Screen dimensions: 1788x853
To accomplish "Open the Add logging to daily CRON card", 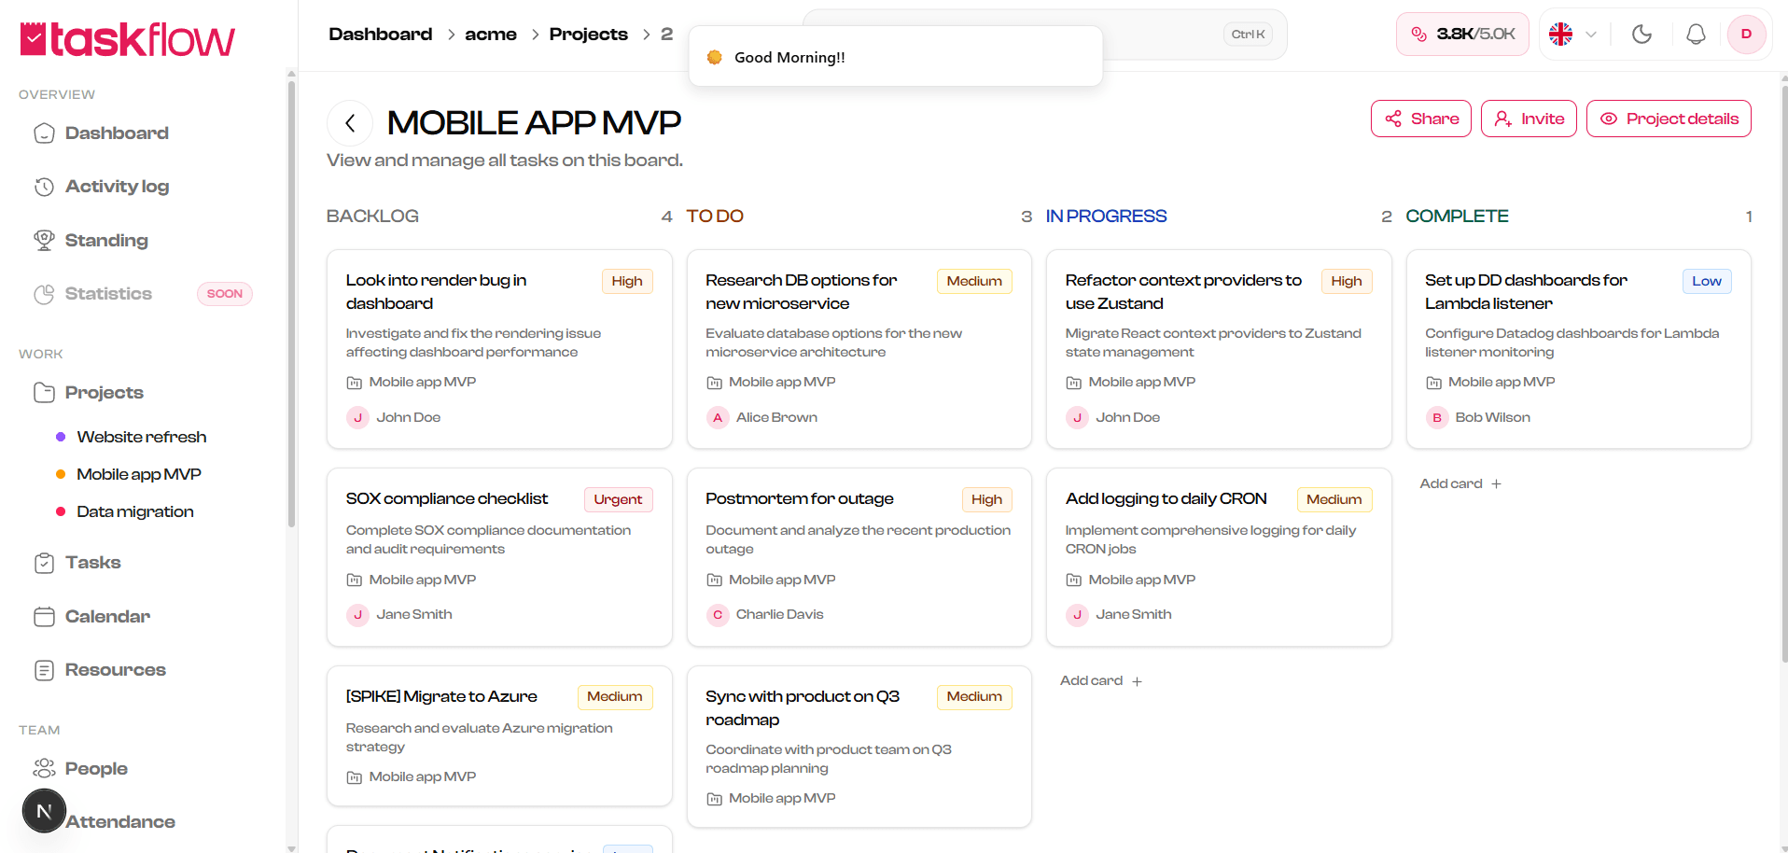I will pos(1219,557).
